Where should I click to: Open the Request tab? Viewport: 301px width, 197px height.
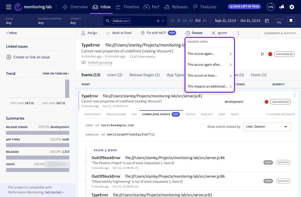[207, 114]
